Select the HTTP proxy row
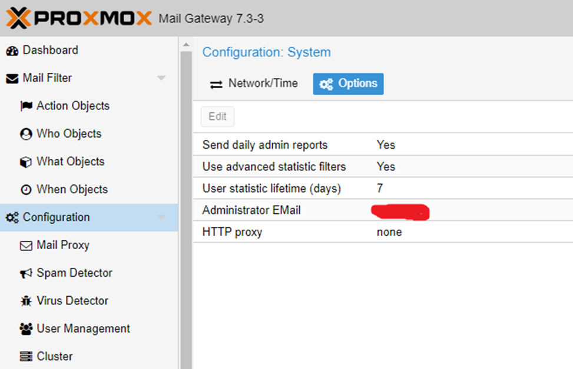This screenshot has width=573, height=369. click(383, 232)
